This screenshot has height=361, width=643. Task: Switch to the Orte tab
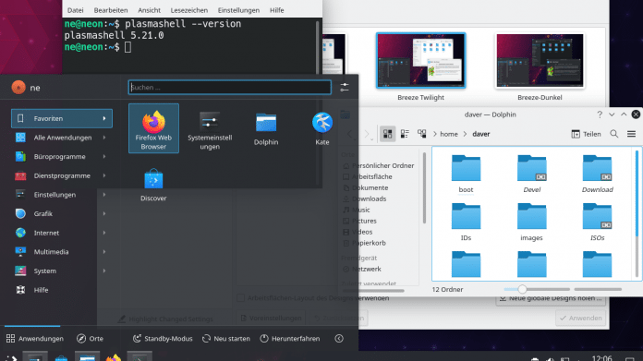pyautogui.click(x=91, y=339)
